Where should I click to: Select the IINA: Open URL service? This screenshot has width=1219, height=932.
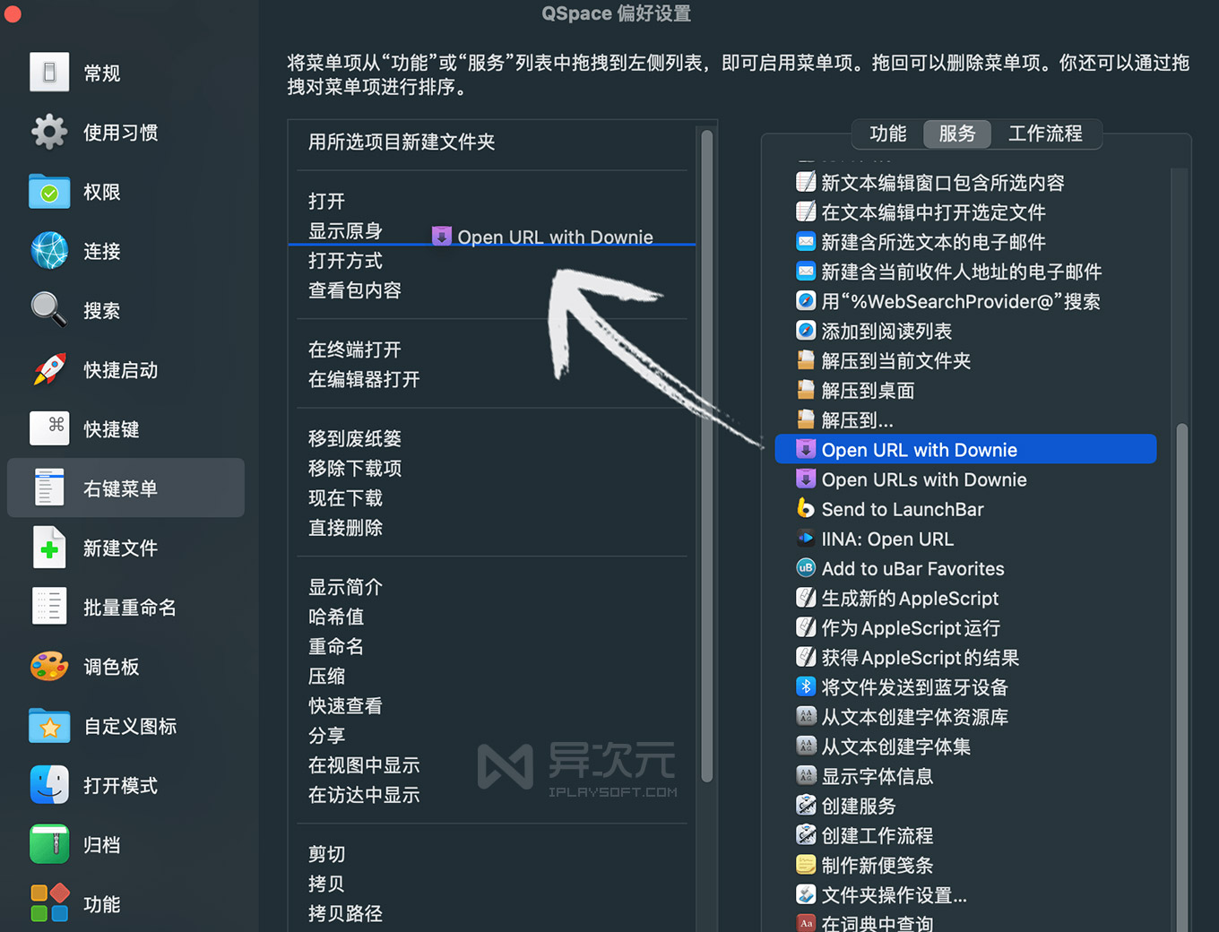coord(887,539)
